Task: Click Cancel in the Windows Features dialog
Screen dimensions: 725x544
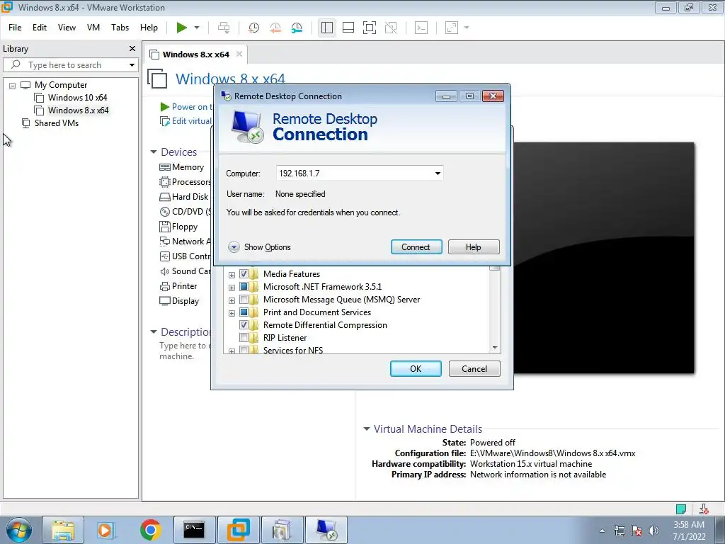Action: [474, 368]
